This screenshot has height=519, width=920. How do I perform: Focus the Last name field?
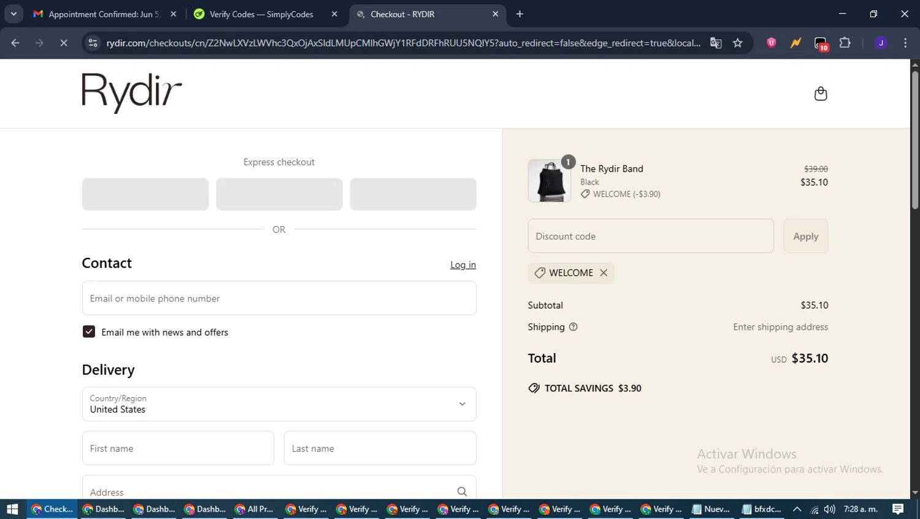click(x=380, y=448)
